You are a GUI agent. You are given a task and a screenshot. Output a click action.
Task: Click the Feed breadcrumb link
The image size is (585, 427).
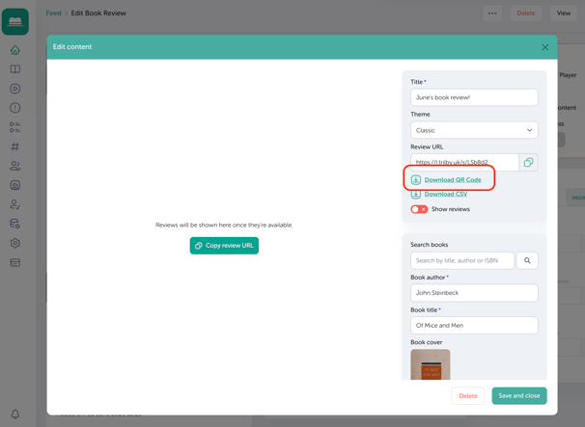click(53, 13)
